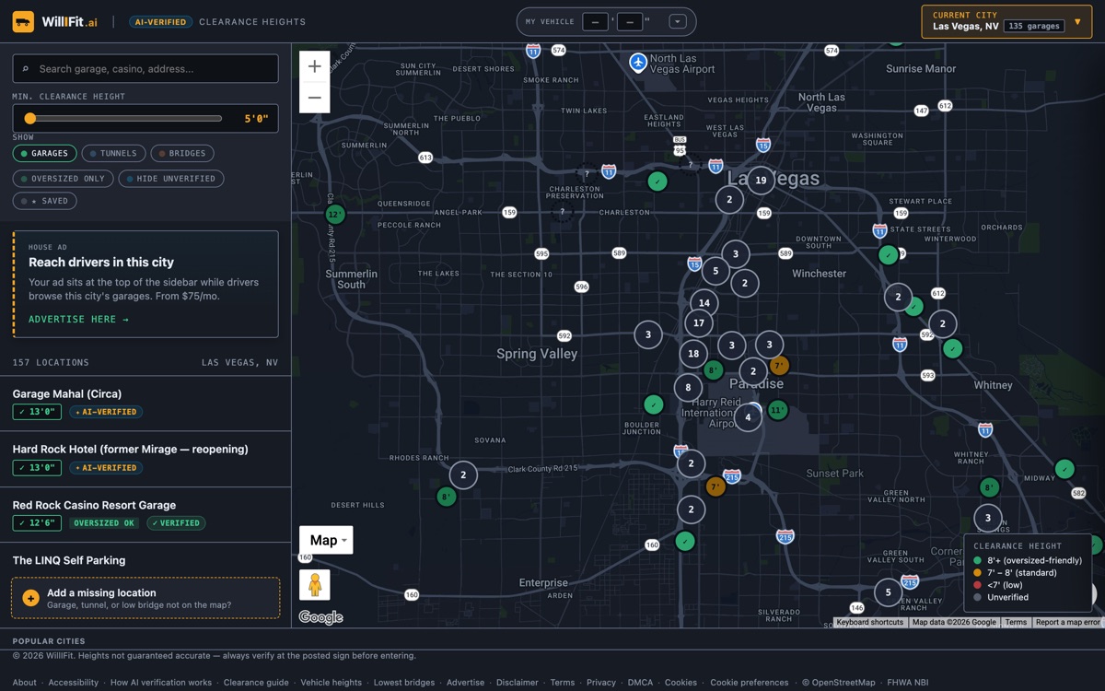Focus the My Vehicle inches field

tap(630, 21)
